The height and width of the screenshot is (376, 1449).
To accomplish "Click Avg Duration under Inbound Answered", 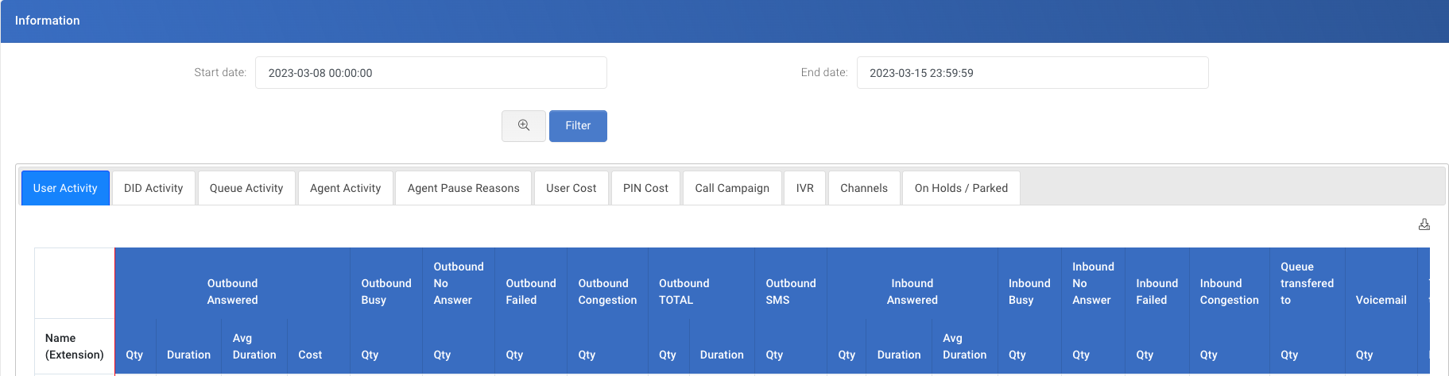I will [964, 347].
